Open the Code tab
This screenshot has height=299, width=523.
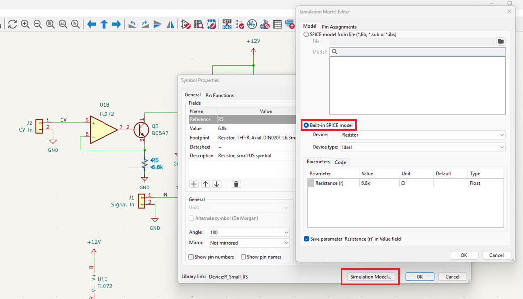(x=340, y=162)
